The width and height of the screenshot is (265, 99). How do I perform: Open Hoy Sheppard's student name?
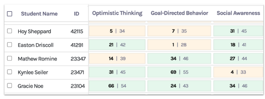click(34, 31)
